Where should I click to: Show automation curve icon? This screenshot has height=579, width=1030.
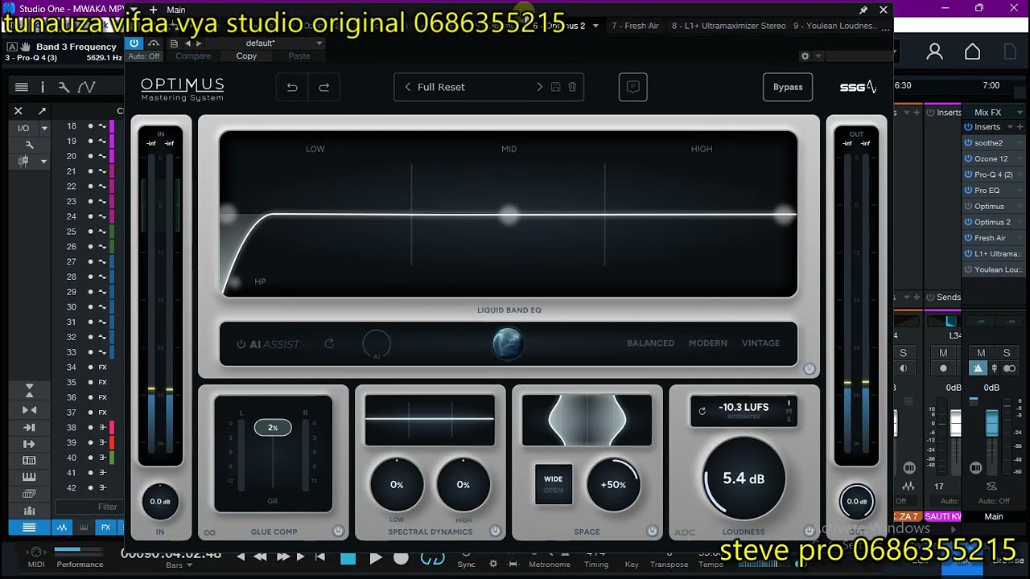tap(86, 87)
